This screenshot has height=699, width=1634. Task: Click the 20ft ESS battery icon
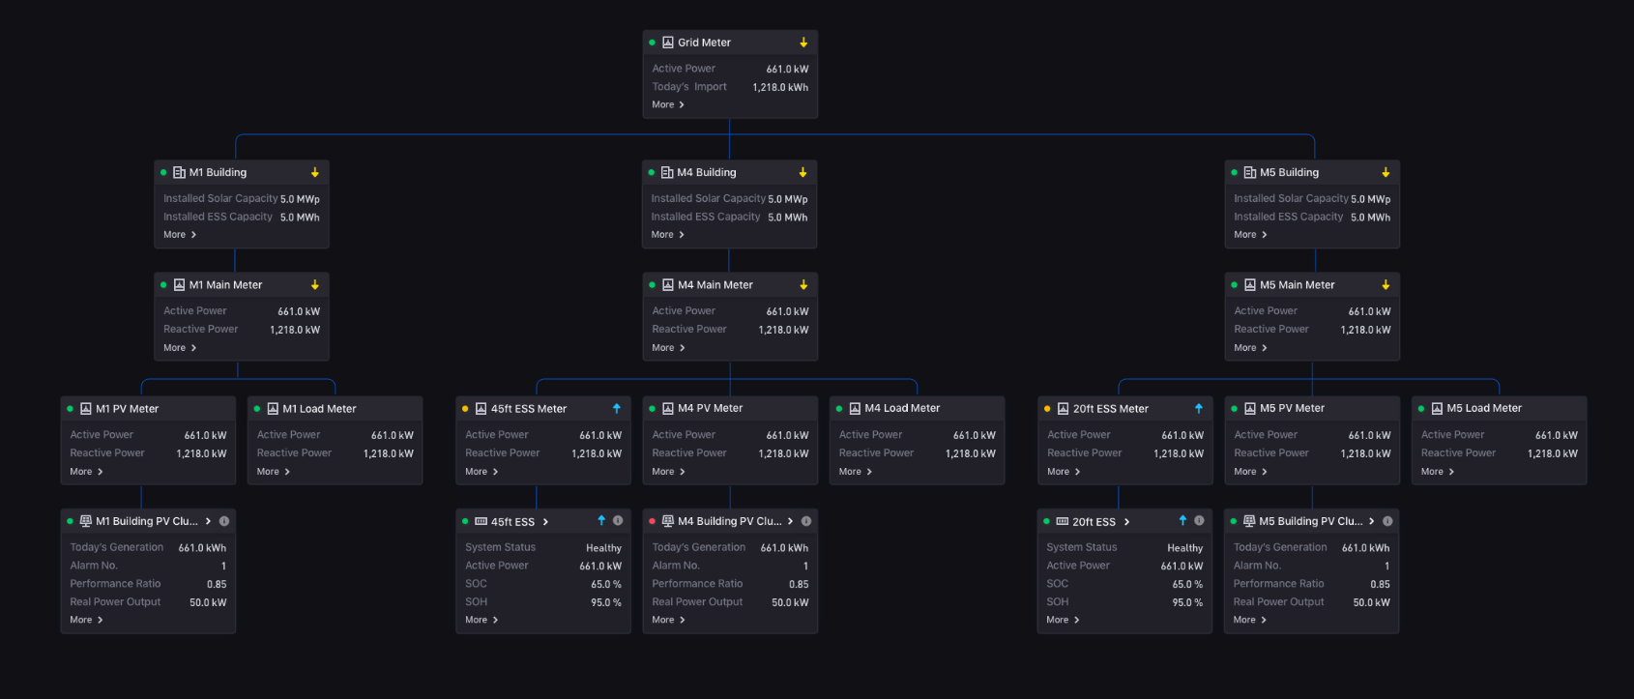point(1063,521)
